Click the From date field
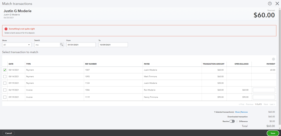281x136 pixels. tap(81, 45)
